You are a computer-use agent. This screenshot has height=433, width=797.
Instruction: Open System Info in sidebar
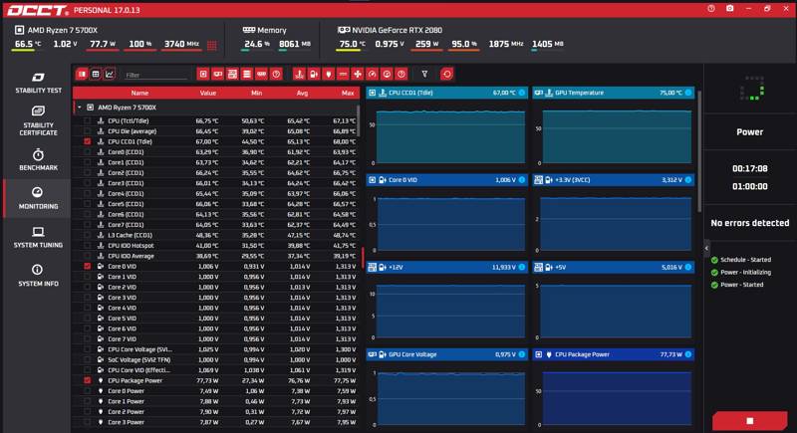(38, 276)
